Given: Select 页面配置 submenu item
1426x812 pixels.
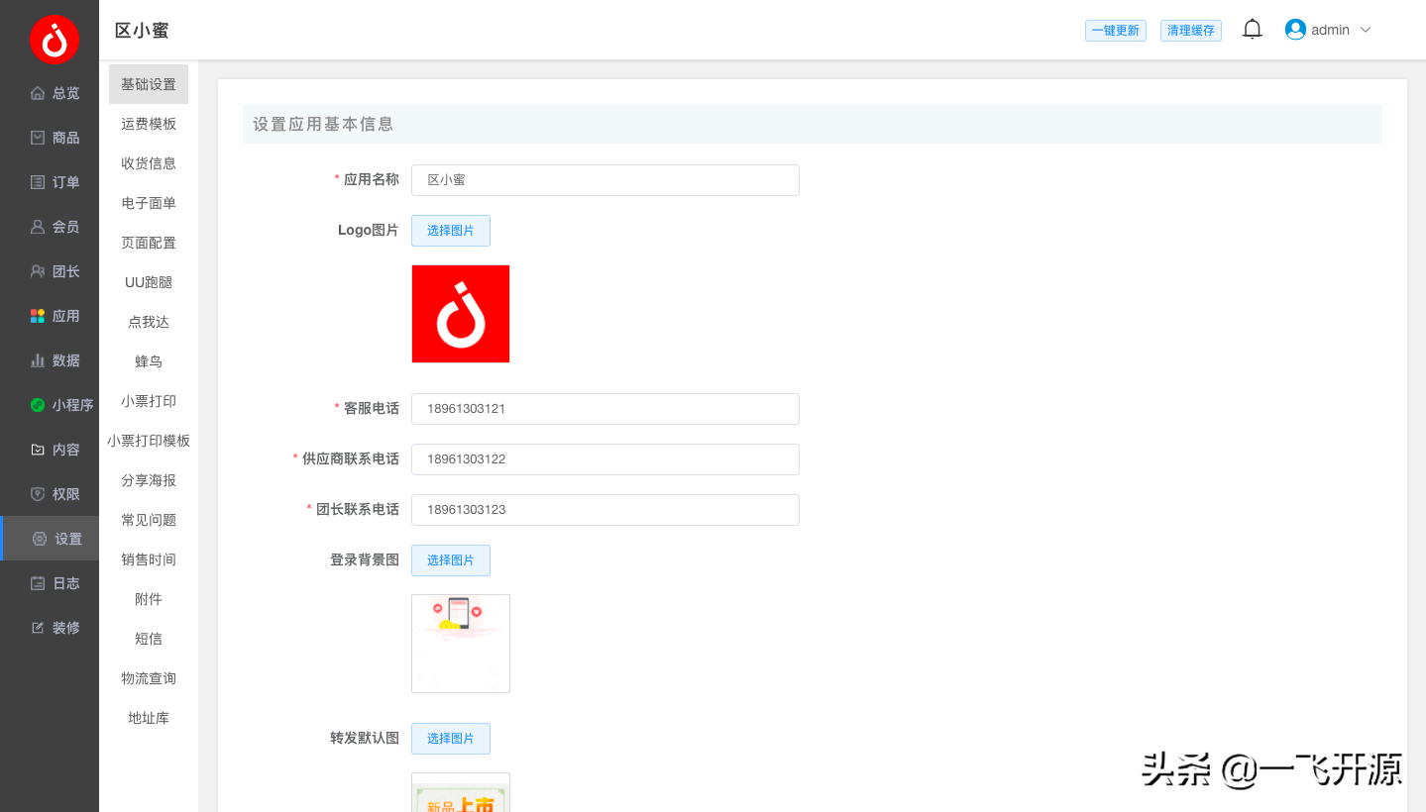Looking at the screenshot, I should pos(149,243).
